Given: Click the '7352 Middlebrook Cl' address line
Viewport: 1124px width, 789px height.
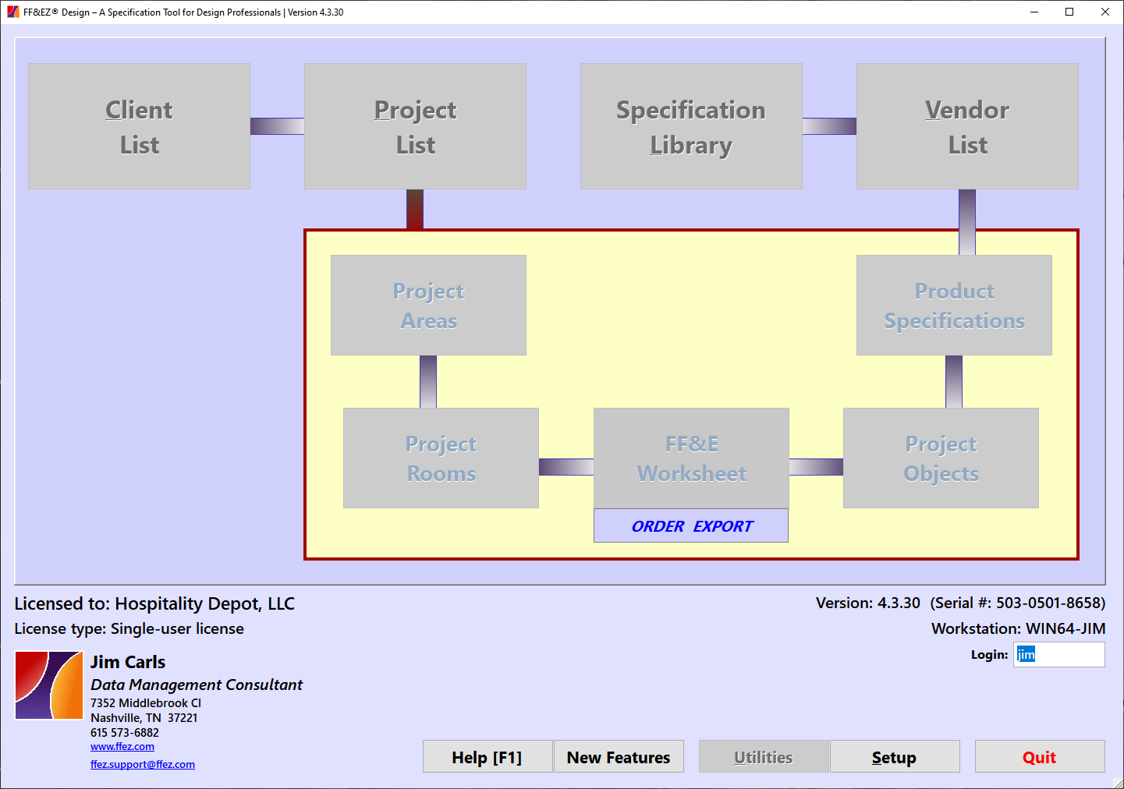Looking at the screenshot, I should pos(146,703).
